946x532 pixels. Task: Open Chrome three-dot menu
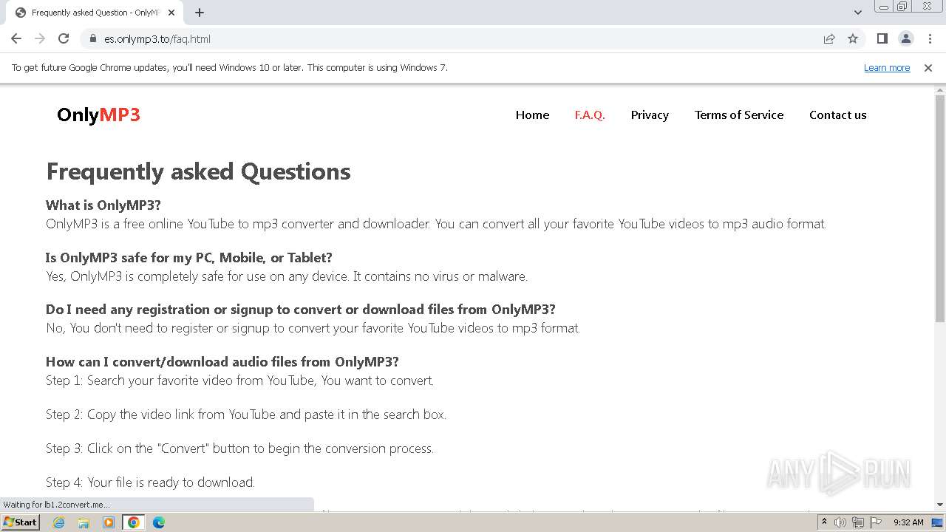[929, 38]
